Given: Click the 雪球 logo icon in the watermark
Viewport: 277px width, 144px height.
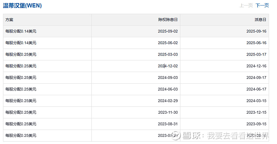Looking at the screenshot, I should point(177,135).
